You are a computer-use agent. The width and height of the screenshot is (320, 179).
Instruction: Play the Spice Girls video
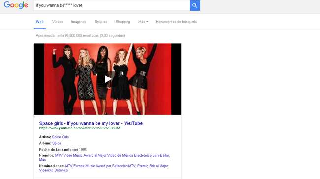[107, 79]
